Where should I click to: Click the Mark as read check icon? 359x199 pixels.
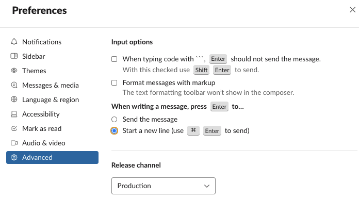(14, 128)
